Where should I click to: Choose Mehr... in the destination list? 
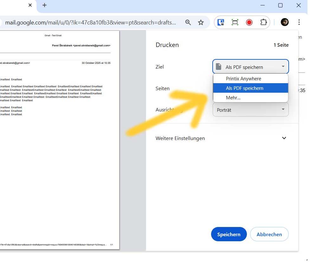click(x=233, y=97)
